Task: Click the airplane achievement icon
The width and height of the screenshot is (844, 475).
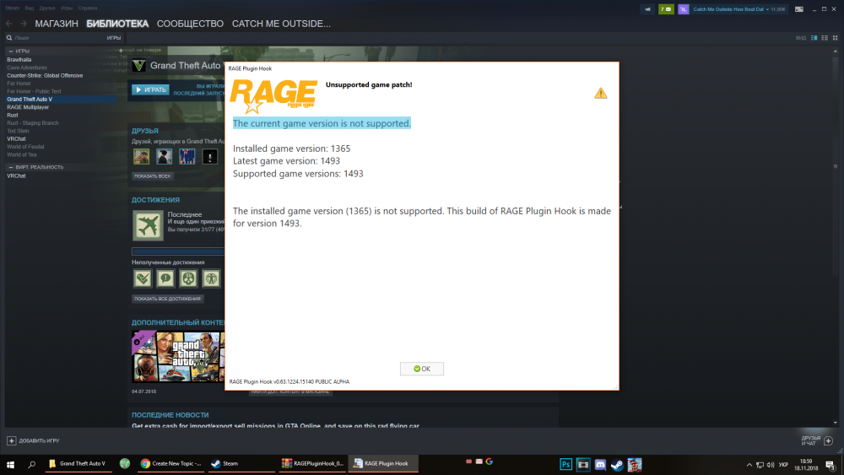Action: [148, 225]
